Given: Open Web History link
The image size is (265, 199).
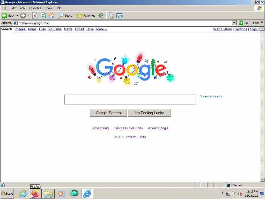Looking at the screenshot, I should pos(223,29).
